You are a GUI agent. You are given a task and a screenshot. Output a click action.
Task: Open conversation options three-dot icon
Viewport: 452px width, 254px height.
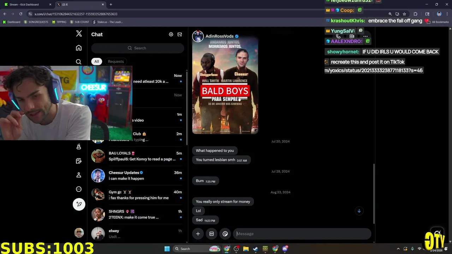coord(365,36)
